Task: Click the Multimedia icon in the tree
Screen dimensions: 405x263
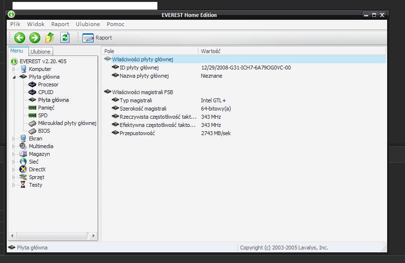Action: coord(23,146)
